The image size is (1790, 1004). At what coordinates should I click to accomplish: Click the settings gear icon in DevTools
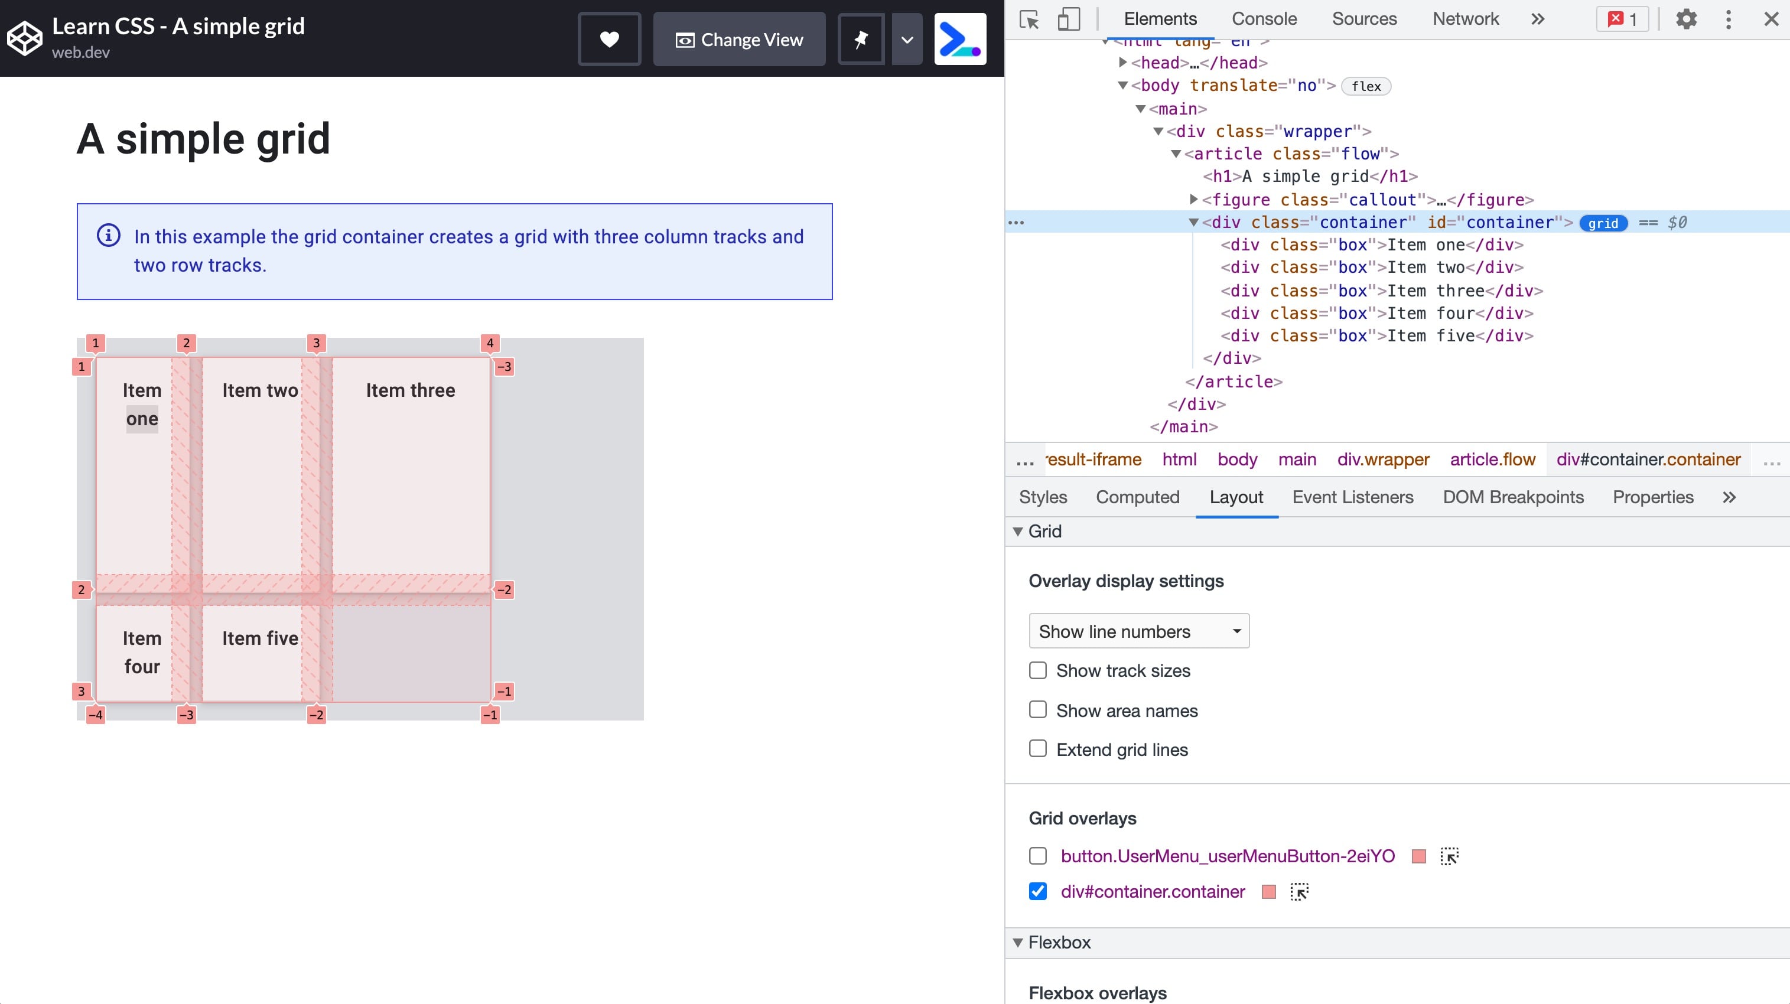[1687, 18]
